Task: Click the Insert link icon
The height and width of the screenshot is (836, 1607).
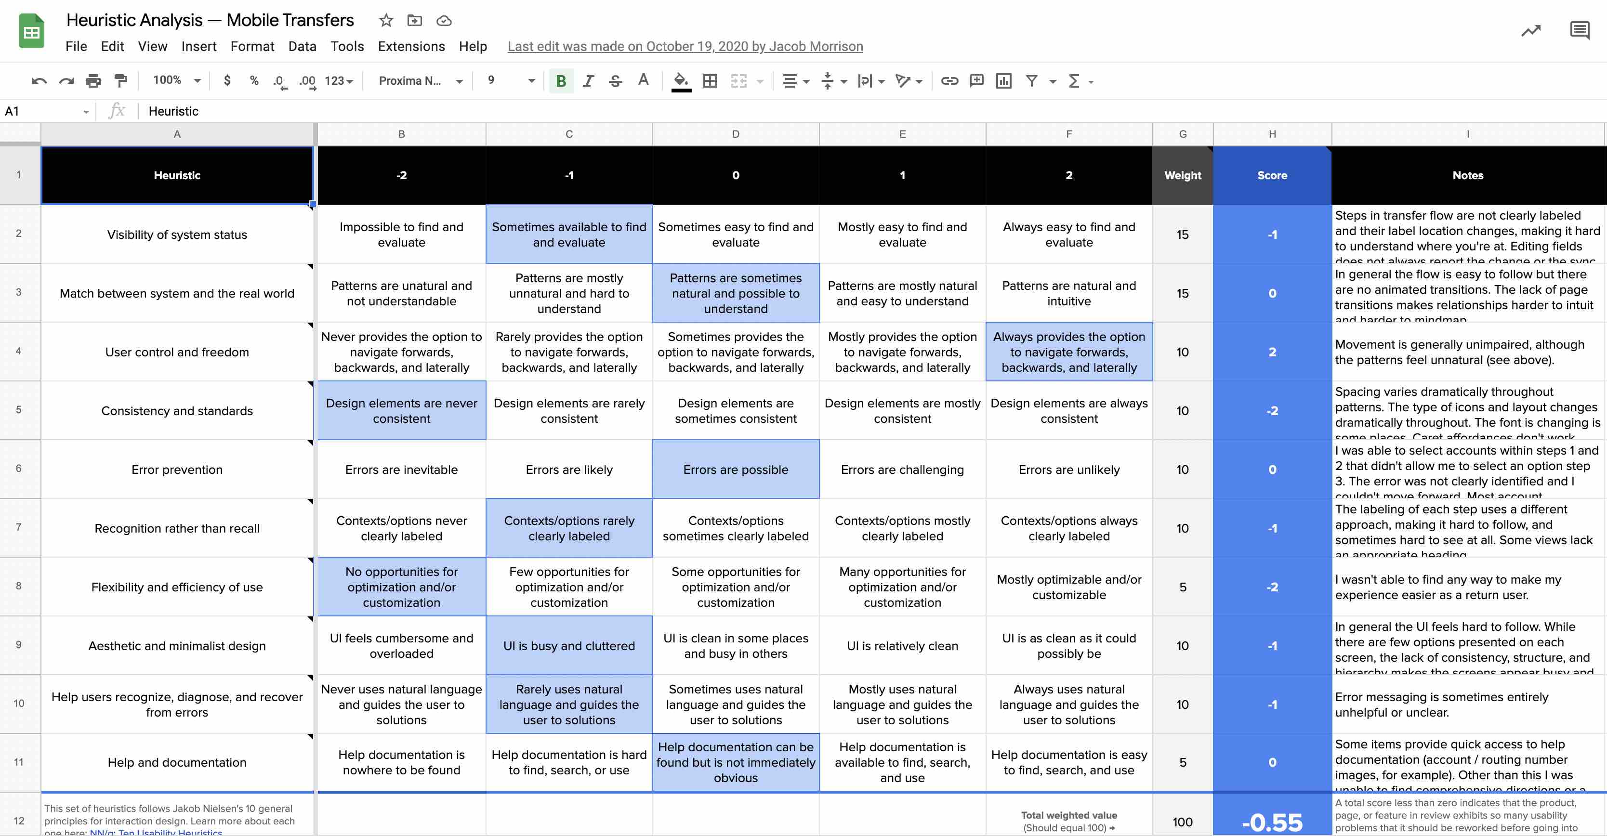Action: tap(949, 81)
